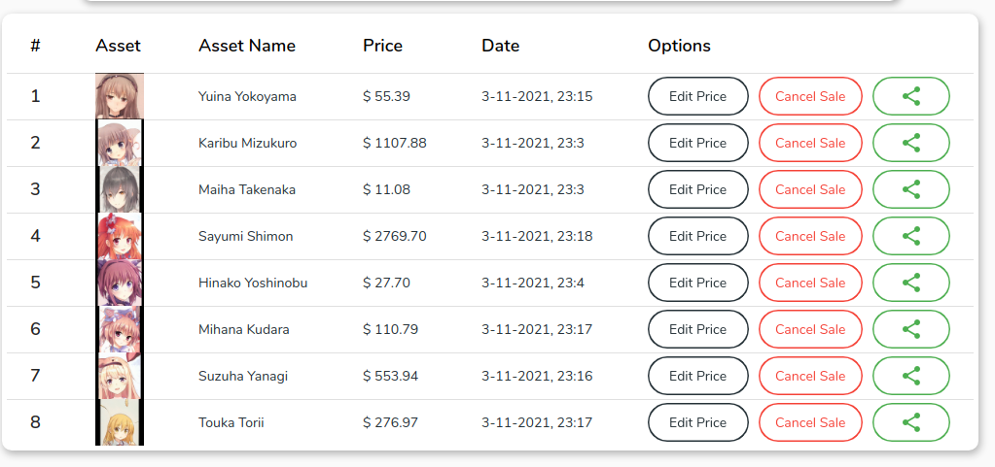Click the Date column header
This screenshot has width=995, height=467.
click(x=501, y=46)
